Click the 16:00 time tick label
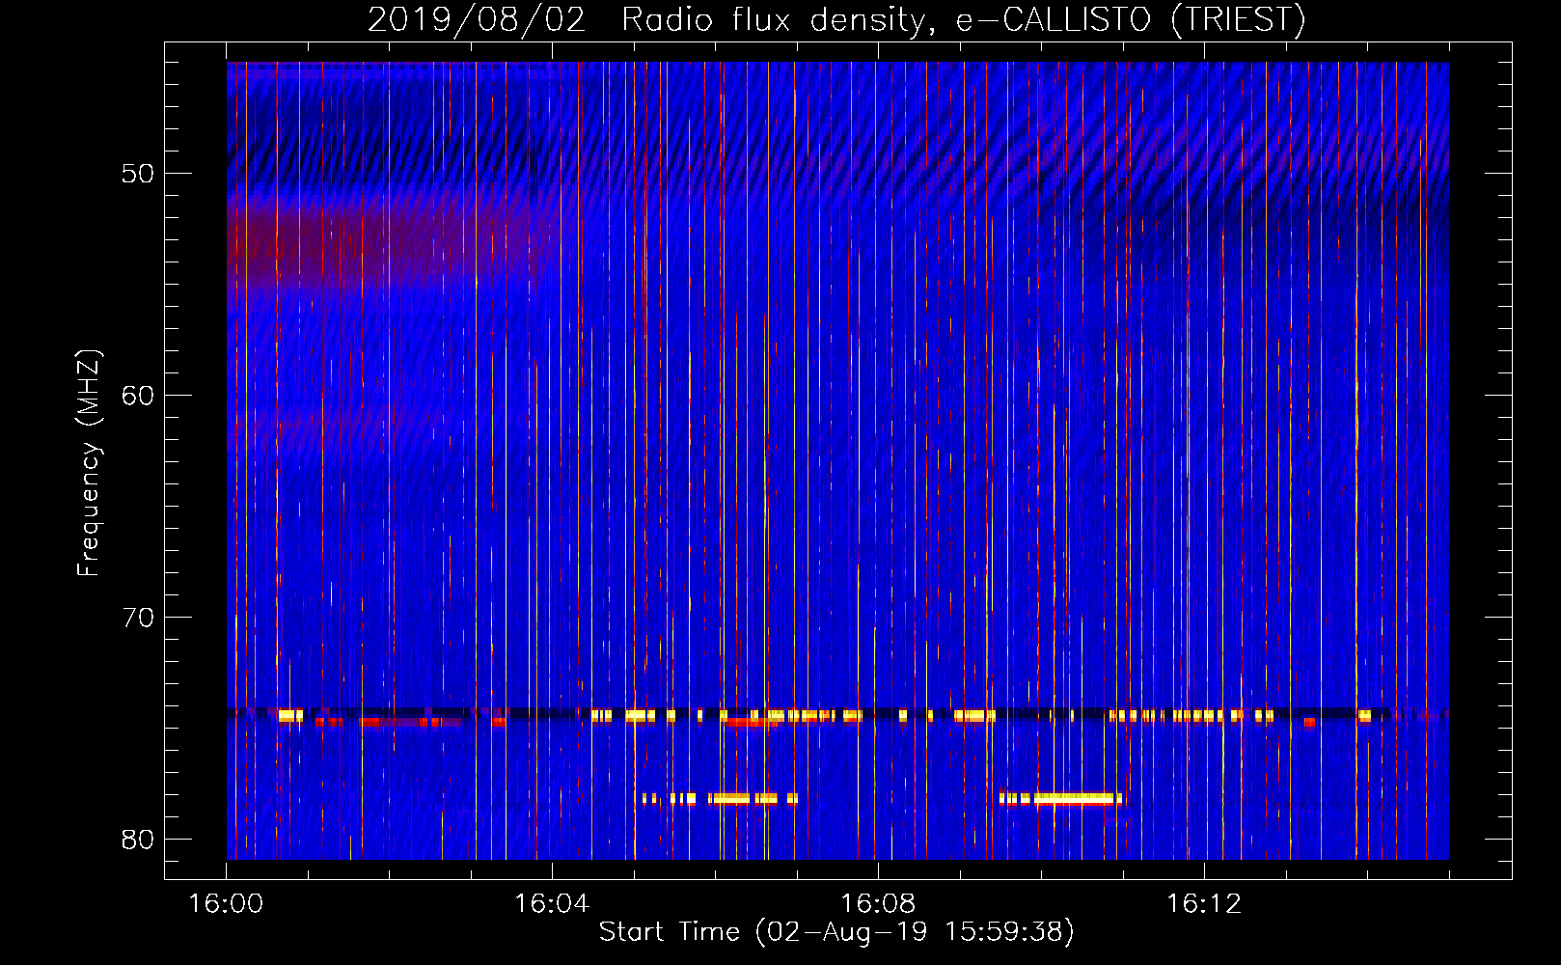 click(226, 904)
